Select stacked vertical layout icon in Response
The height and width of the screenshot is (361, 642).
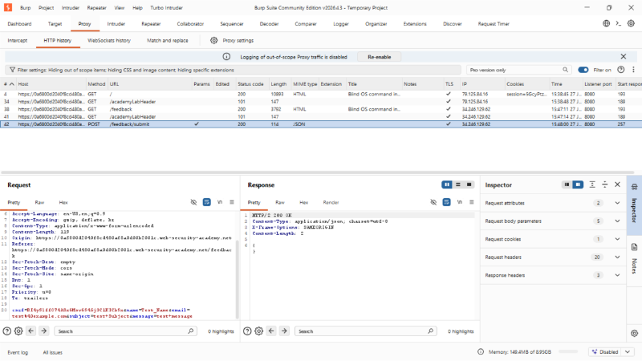(458, 185)
